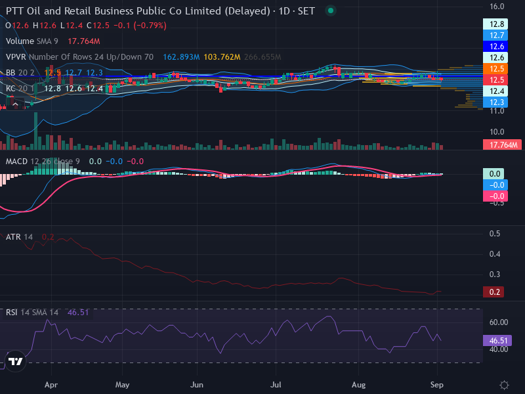Viewport: 525px width, 394px height.
Task: Select the RSI 14 SMA 14 label
Action: [x=31, y=313]
